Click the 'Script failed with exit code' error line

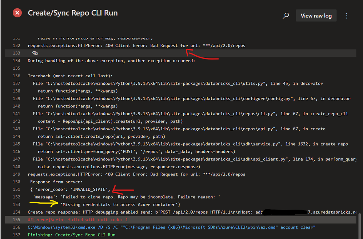point(78,220)
